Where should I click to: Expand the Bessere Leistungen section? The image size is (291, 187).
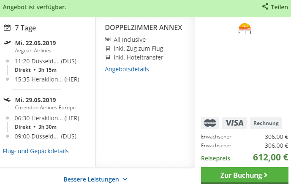click(x=91, y=179)
